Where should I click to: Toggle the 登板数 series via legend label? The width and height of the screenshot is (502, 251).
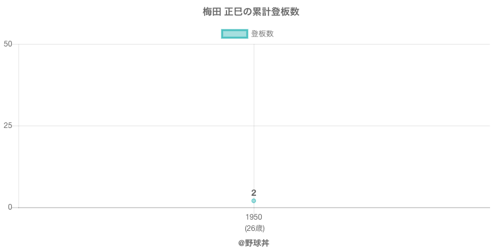262,34
